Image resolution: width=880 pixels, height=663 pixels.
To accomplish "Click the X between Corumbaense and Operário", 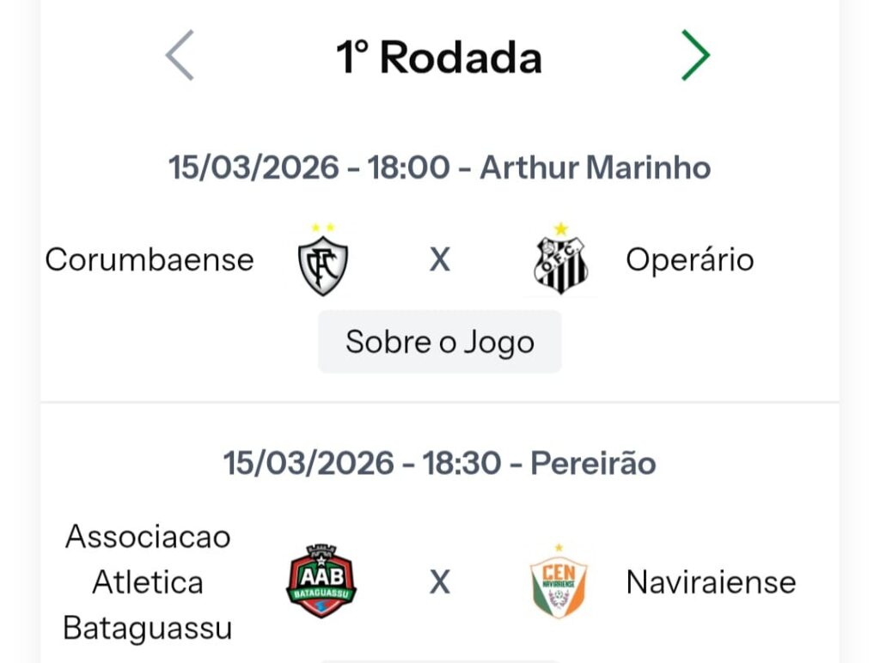I will click(440, 259).
